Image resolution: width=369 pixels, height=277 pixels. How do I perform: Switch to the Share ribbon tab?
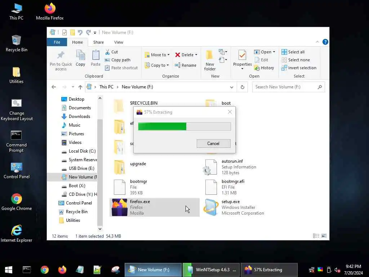tap(98, 42)
